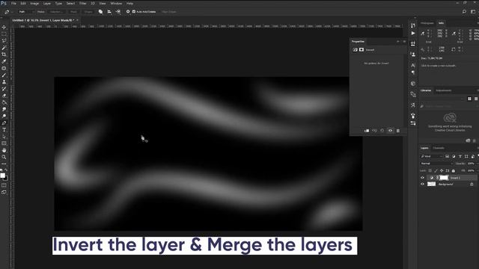
Task: Select the Brush tool
Action: click(x=4, y=75)
